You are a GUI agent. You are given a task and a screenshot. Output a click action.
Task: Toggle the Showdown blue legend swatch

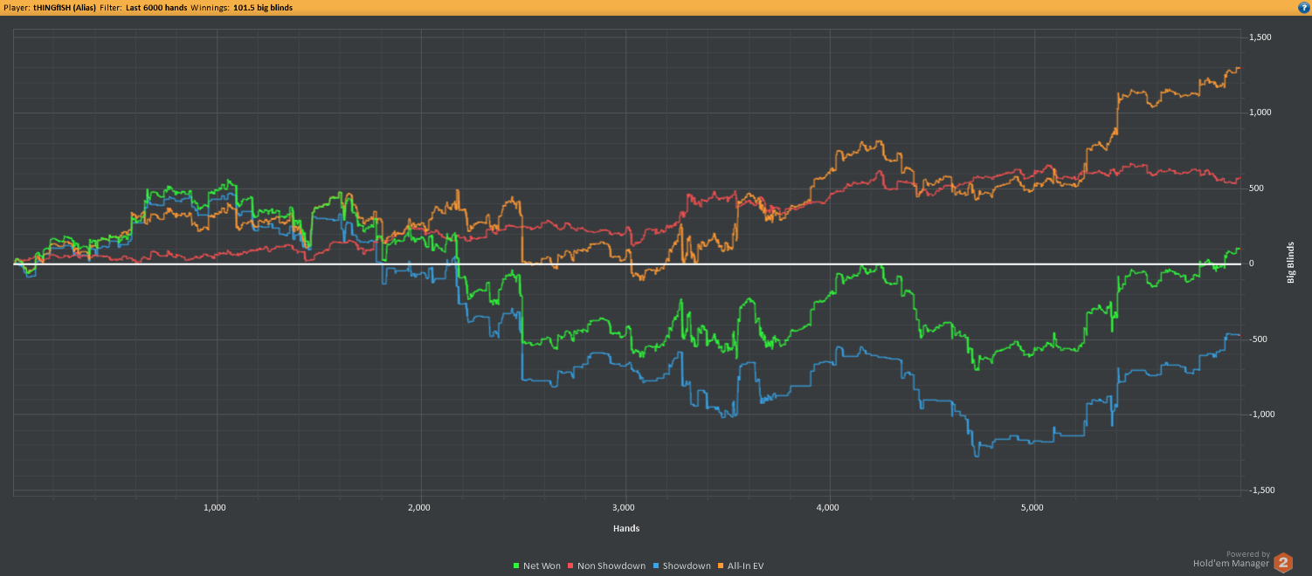[x=656, y=566]
